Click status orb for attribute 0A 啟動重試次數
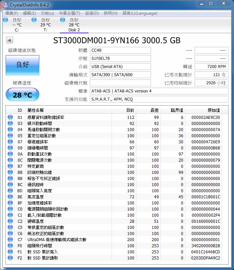The height and width of the screenshot is (270, 234). tap(10, 154)
